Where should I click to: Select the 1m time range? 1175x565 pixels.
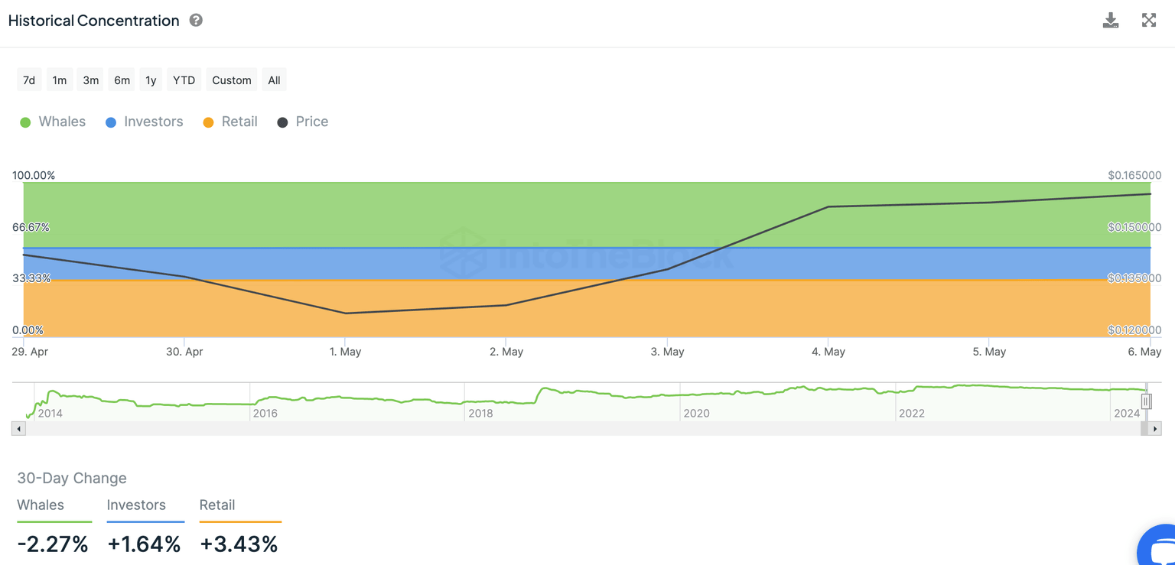tap(60, 80)
